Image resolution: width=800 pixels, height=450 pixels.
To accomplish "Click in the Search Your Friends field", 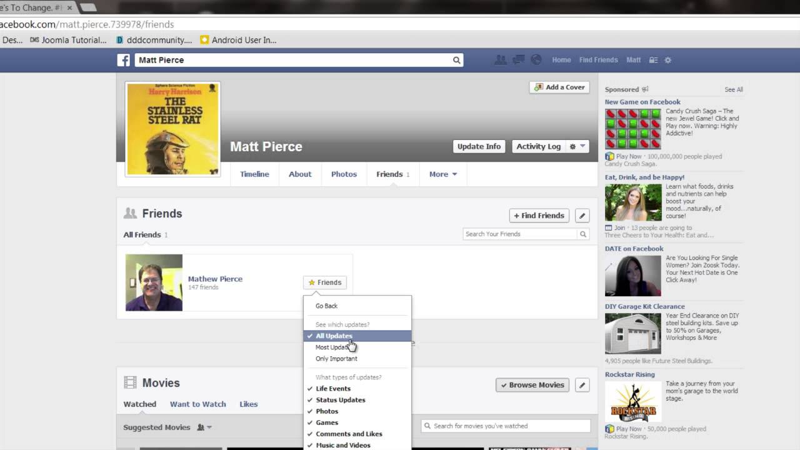I will click(521, 234).
